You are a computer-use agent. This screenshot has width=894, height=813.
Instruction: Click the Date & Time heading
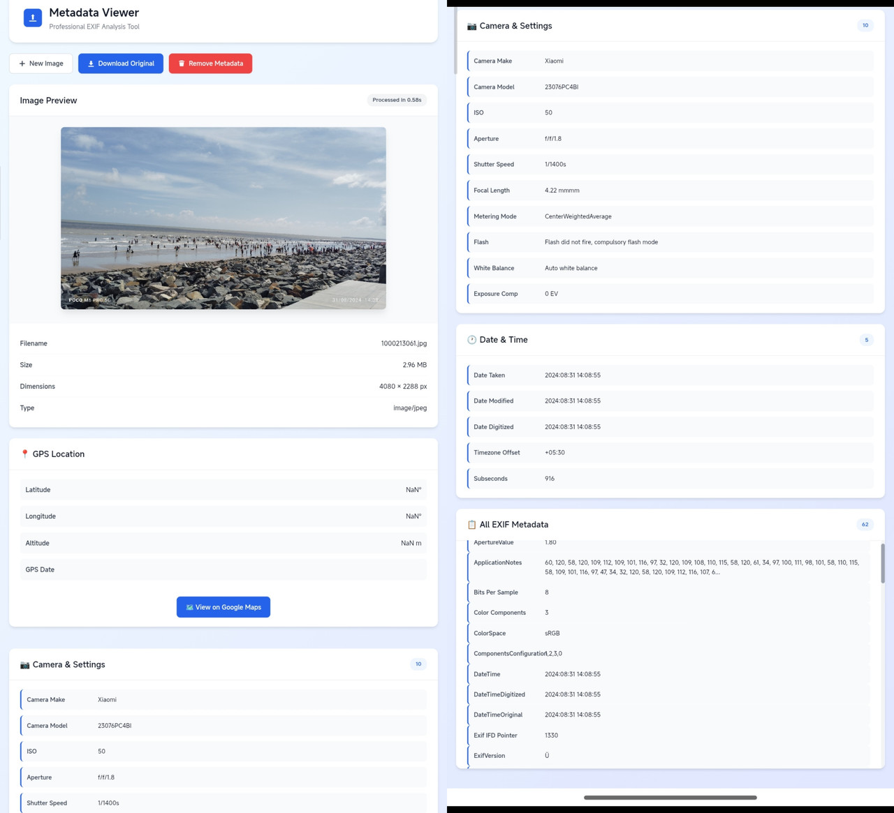(504, 340)
